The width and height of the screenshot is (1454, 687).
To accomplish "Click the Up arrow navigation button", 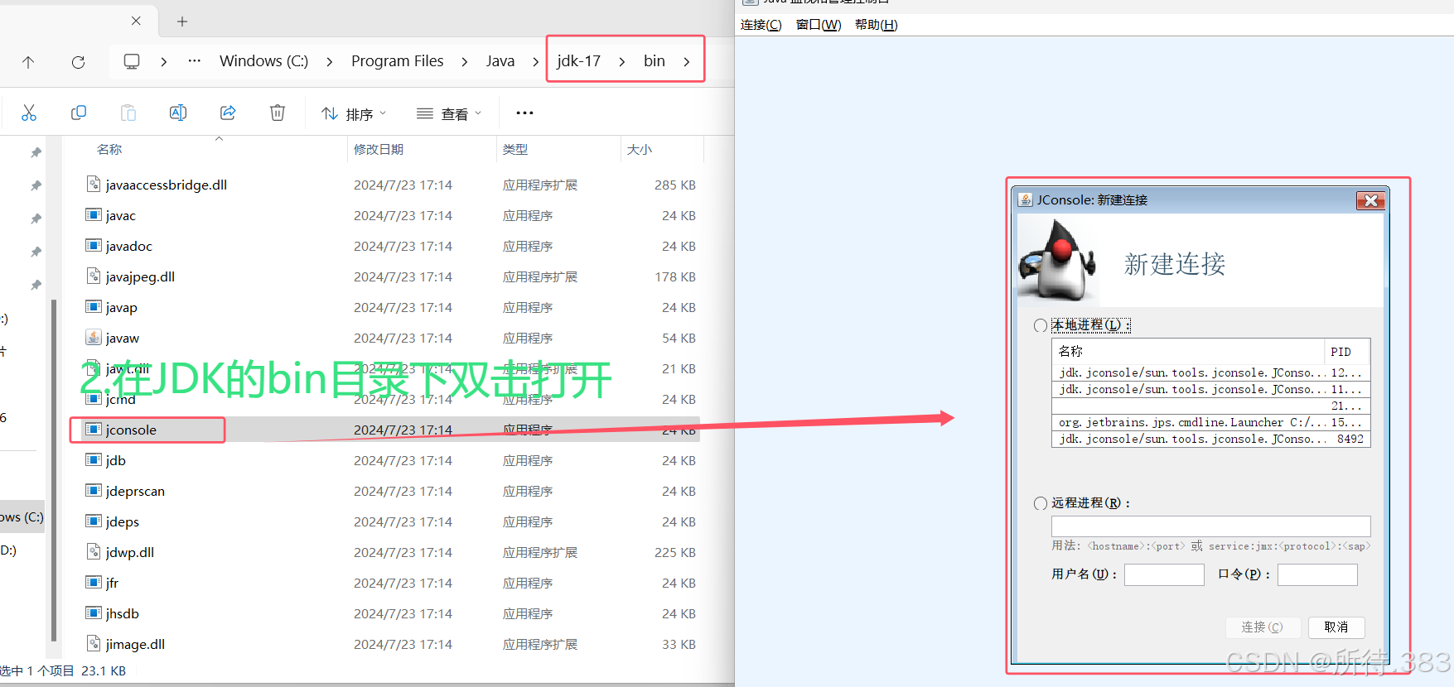I will (28, 62).
